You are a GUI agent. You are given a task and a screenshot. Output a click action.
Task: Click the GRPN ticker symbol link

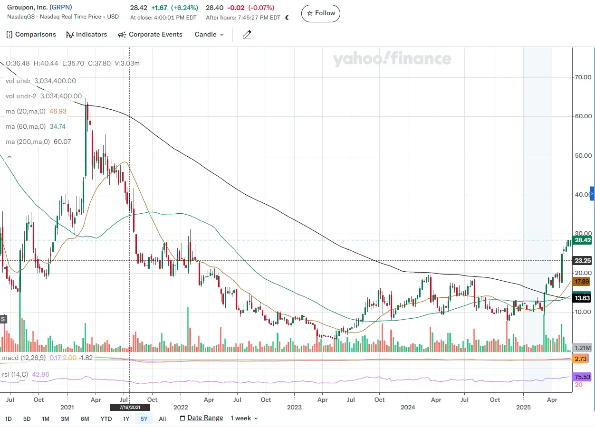61,8
